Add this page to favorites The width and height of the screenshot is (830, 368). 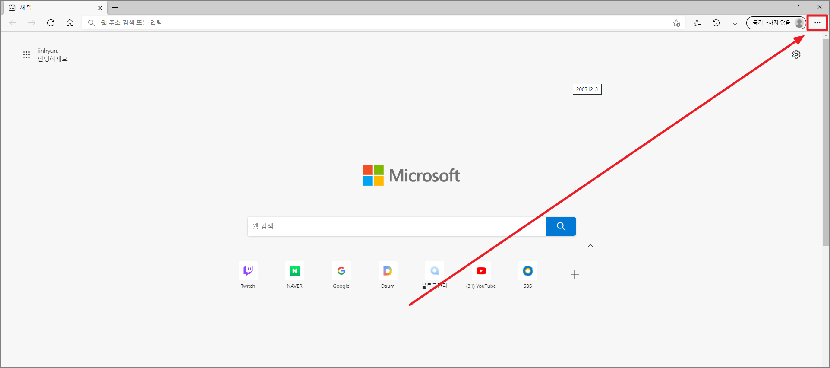676,23
